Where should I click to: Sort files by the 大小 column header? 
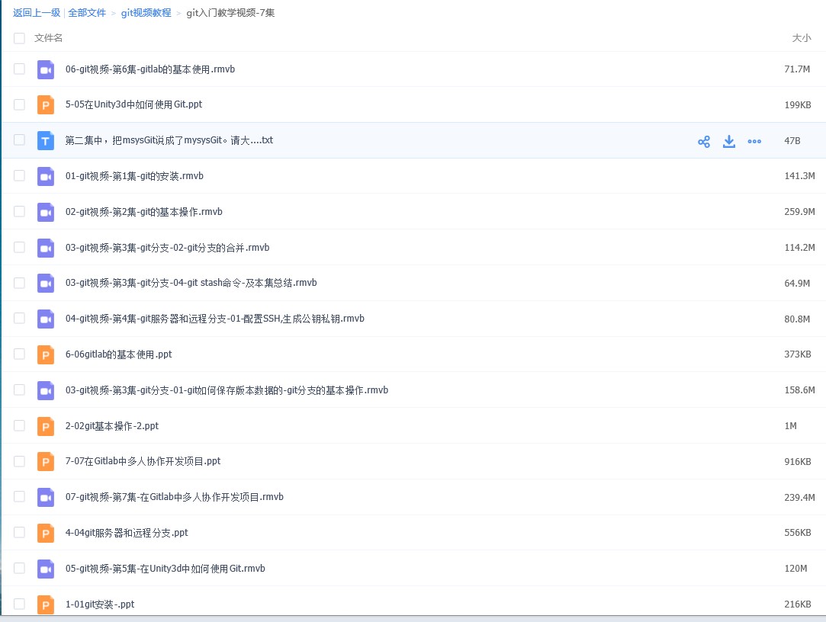click(x=802, y=38)
